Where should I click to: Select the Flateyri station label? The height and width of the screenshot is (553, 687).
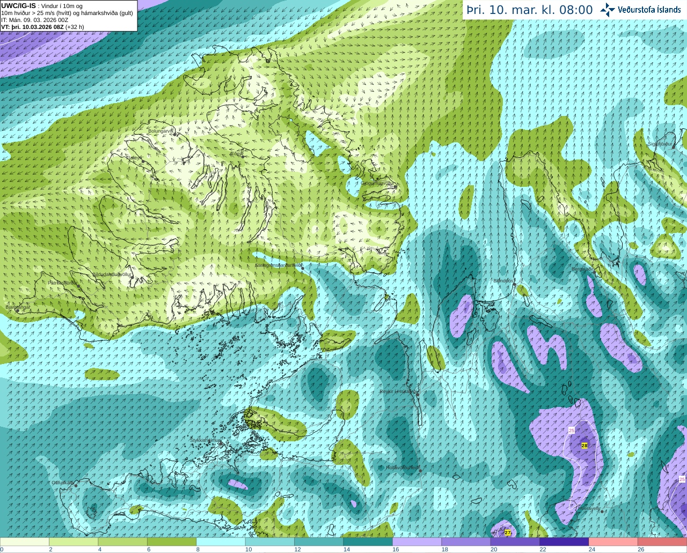point(134,158)
